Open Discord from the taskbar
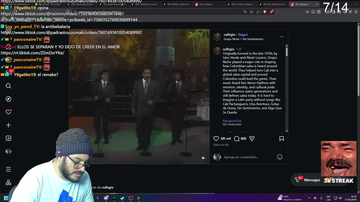Viewport: 360px width, 202px height. pos(106,198)
